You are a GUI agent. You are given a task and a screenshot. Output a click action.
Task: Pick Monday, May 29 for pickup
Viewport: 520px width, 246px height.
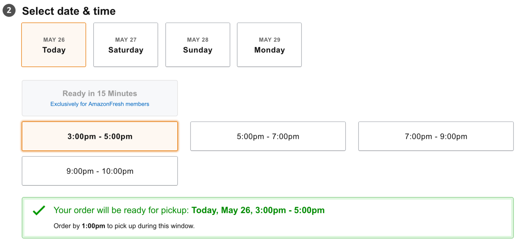click(269, 45)
